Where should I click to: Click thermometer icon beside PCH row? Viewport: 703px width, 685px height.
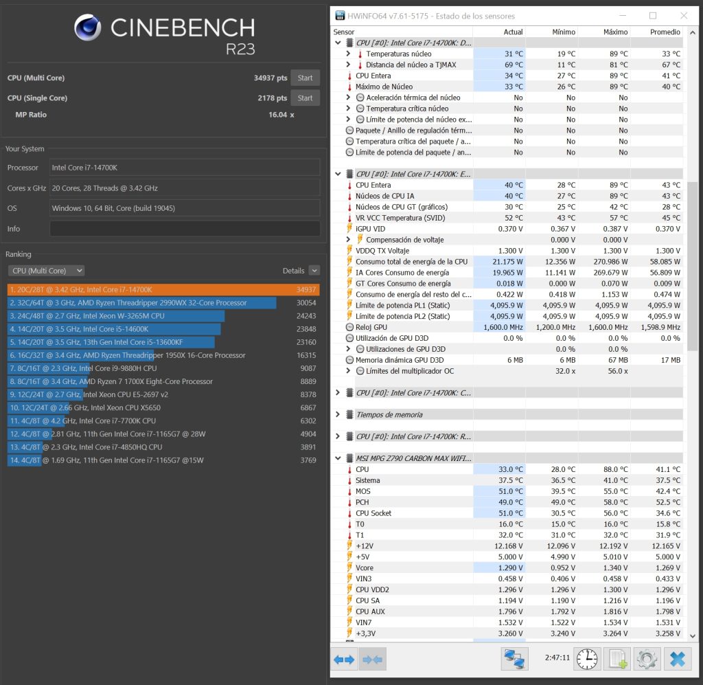pos(349,502)
